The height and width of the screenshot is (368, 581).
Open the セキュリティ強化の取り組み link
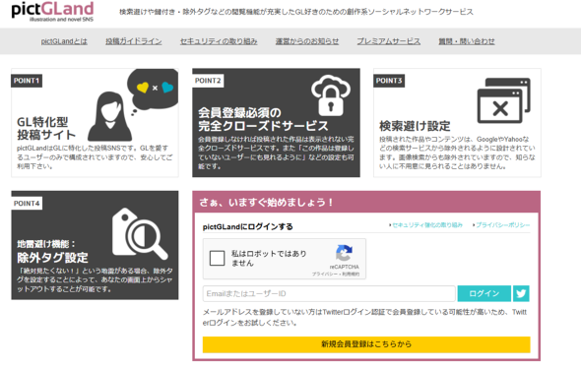click(426, 224)
